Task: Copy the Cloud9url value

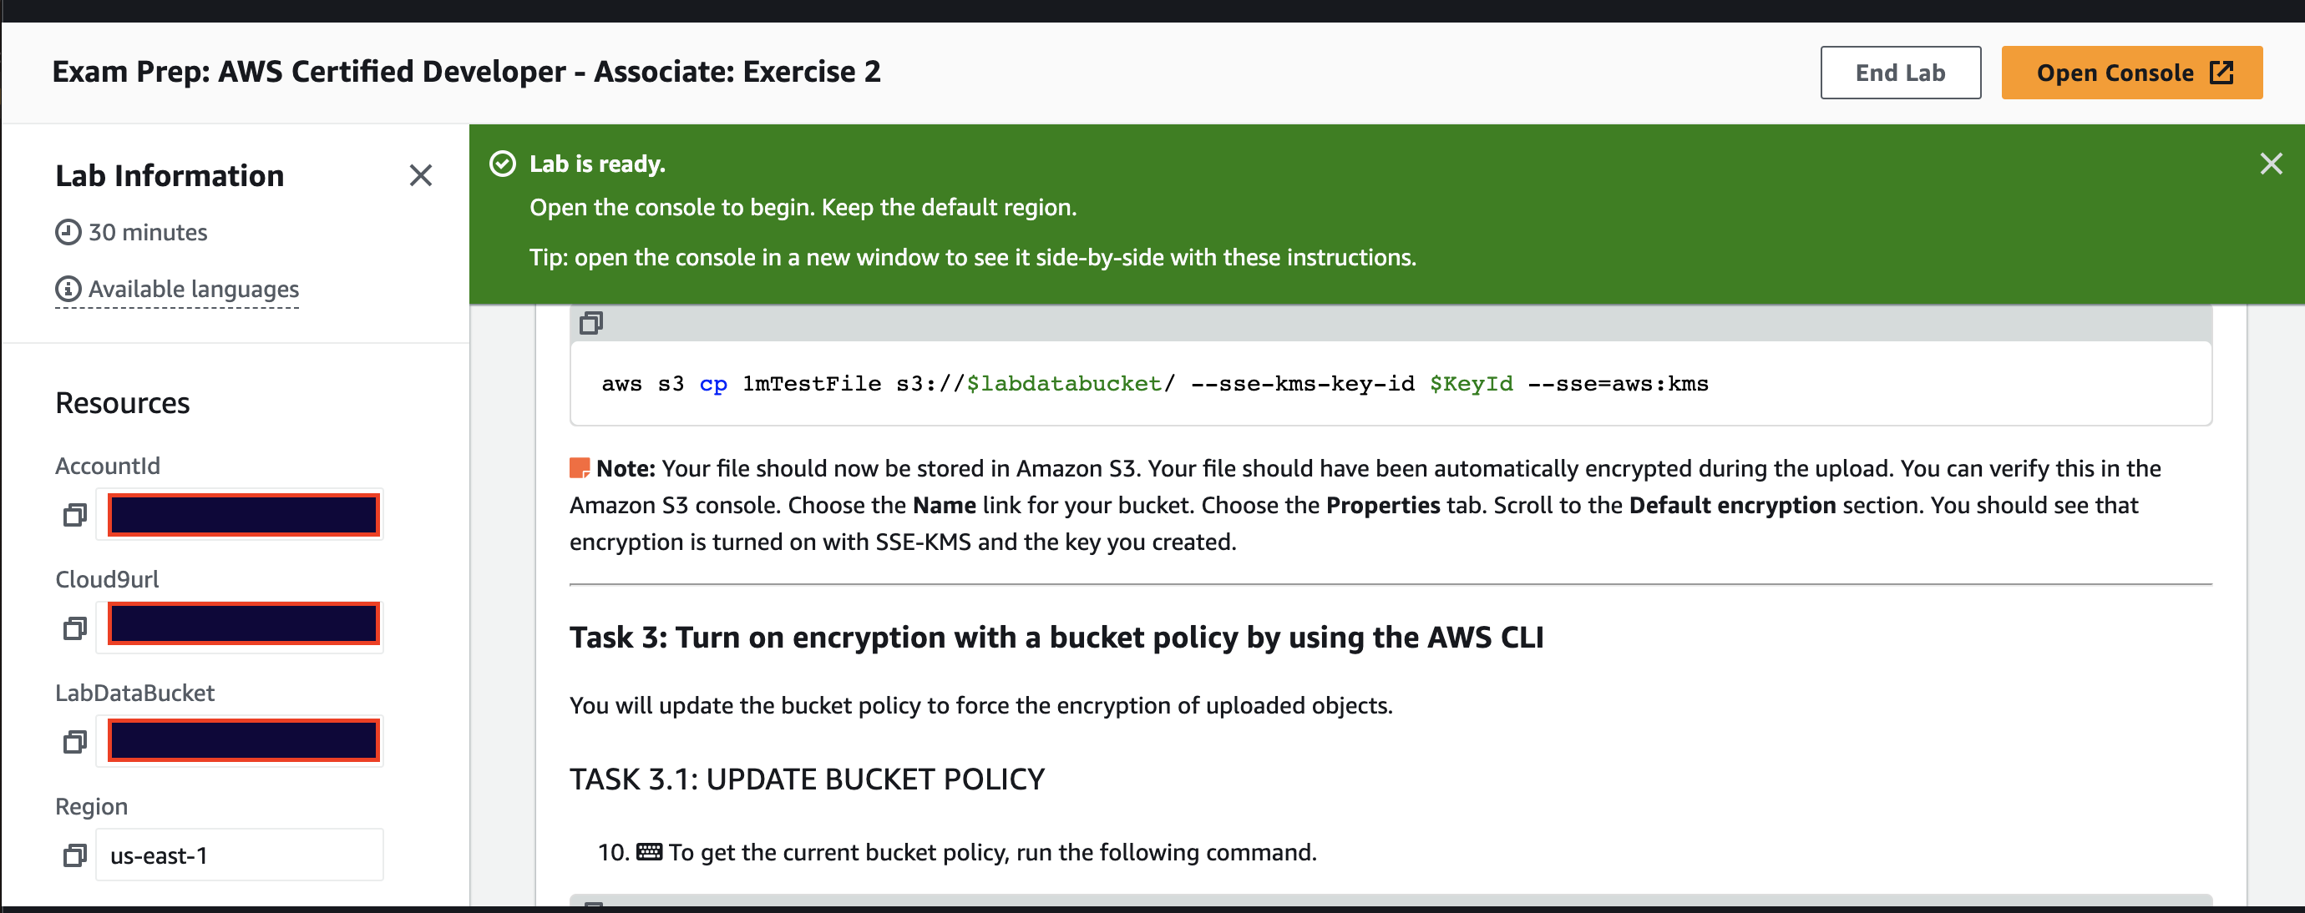Action: 75,628
